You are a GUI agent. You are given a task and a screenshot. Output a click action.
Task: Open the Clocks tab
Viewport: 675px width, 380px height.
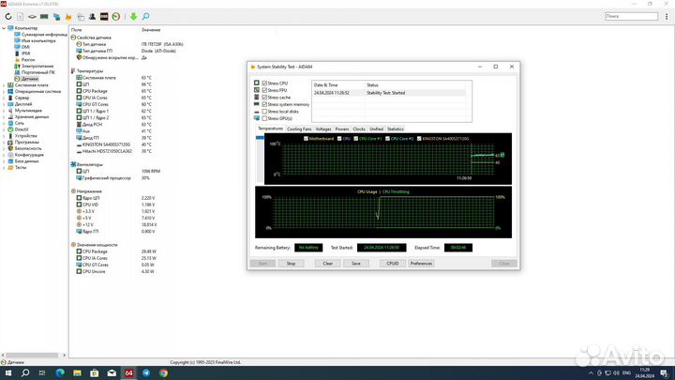[359, 129]
